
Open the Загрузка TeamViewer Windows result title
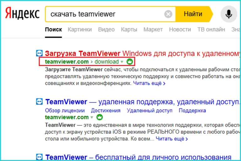coord(142,54)
